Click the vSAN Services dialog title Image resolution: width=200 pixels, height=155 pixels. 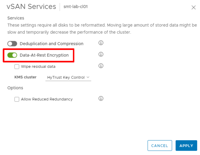click(x=31, y=7)
